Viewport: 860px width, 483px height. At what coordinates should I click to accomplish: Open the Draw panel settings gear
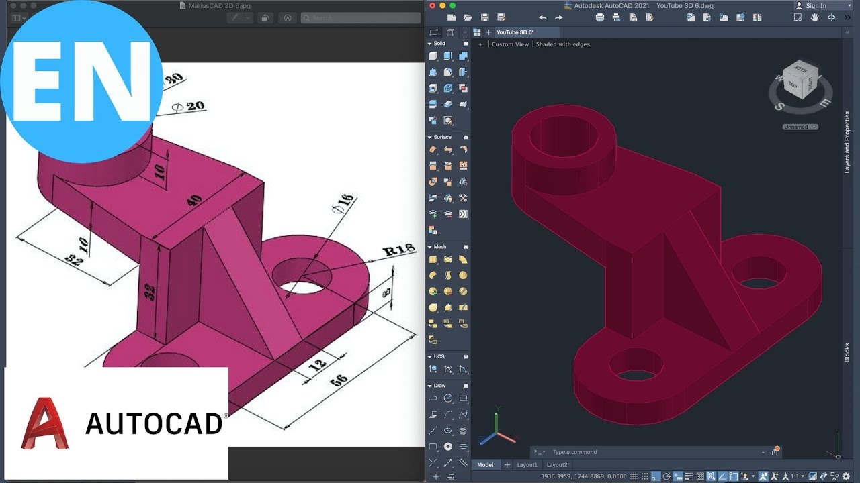click(x=466, y=386)
